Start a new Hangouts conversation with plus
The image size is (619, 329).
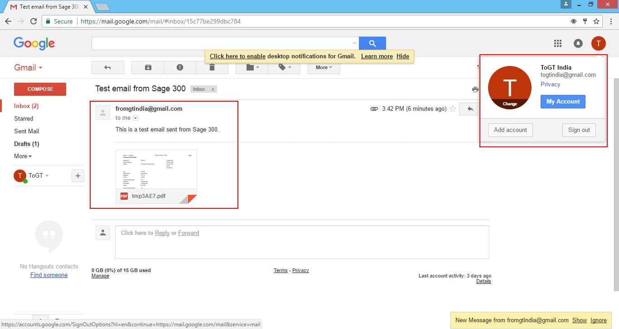point(78,176)
